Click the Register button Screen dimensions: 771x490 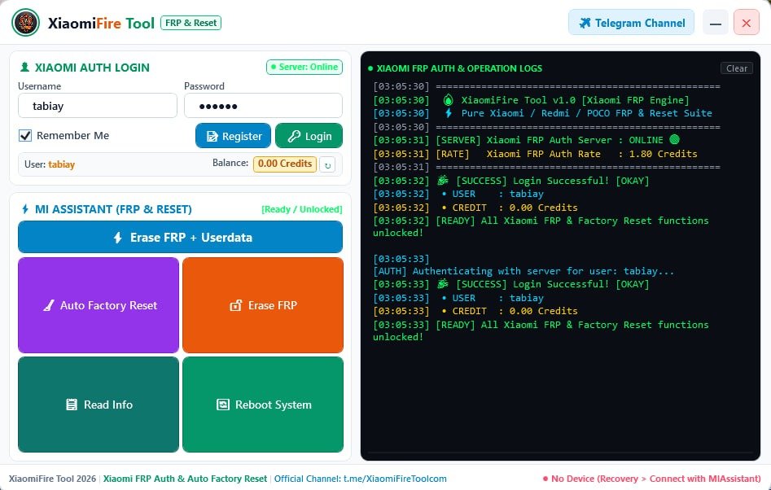pos(233,136)
